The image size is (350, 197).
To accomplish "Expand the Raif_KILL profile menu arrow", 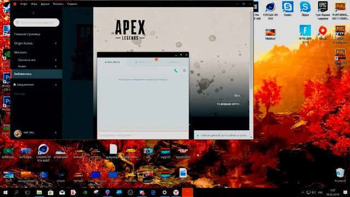I will 56,132.
